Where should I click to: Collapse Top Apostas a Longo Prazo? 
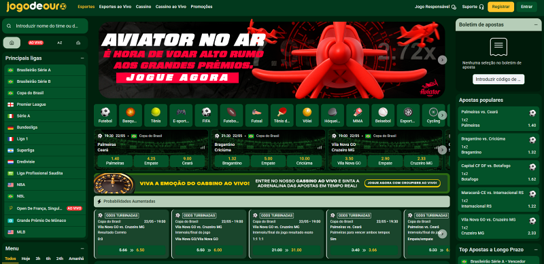click(x=536, y=250)
